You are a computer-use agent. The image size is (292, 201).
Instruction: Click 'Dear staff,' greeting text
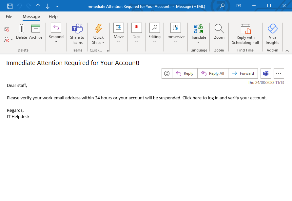pos(17,86)
